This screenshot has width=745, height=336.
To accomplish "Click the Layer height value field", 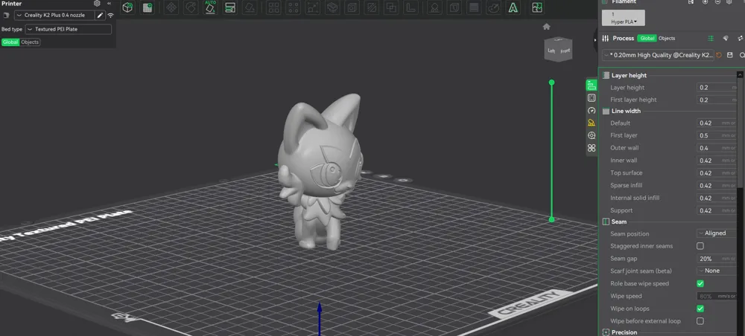I will pos(717,87).
